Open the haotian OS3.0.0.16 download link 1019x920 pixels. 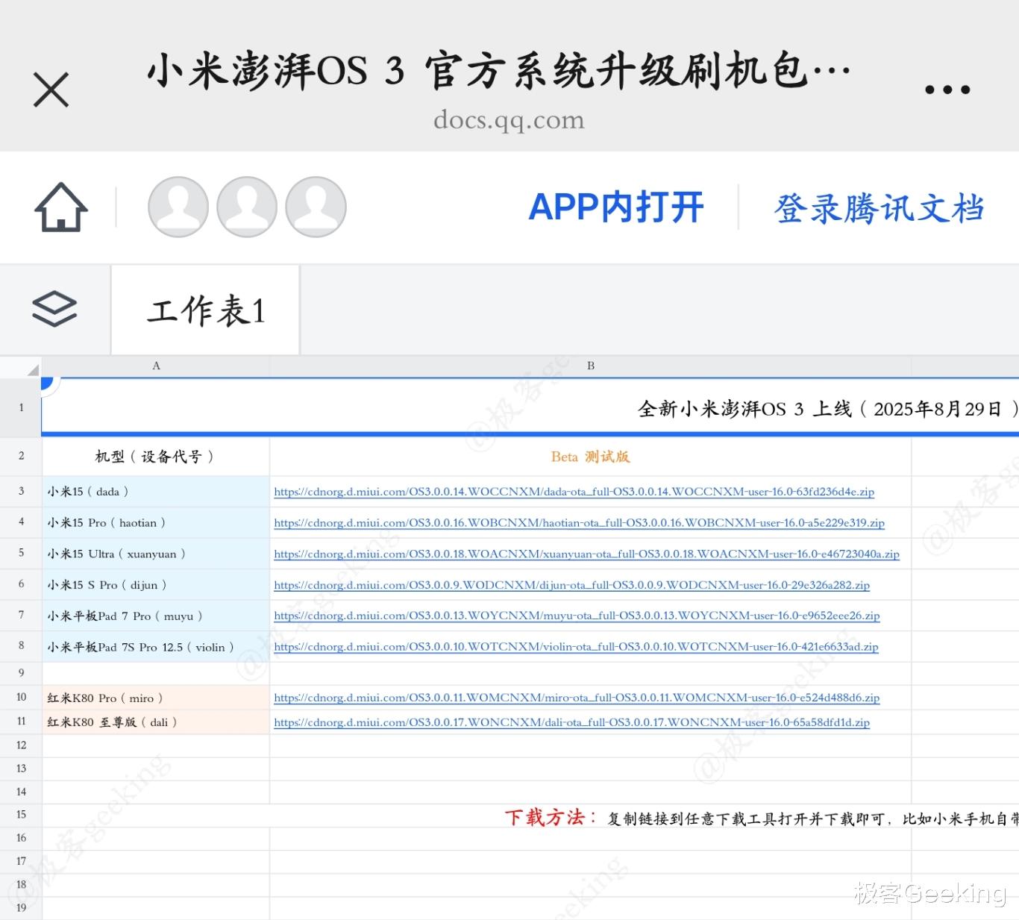pos(579,523)
